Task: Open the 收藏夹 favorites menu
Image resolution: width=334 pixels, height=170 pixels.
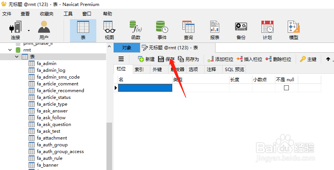Action: pos(47,14)
